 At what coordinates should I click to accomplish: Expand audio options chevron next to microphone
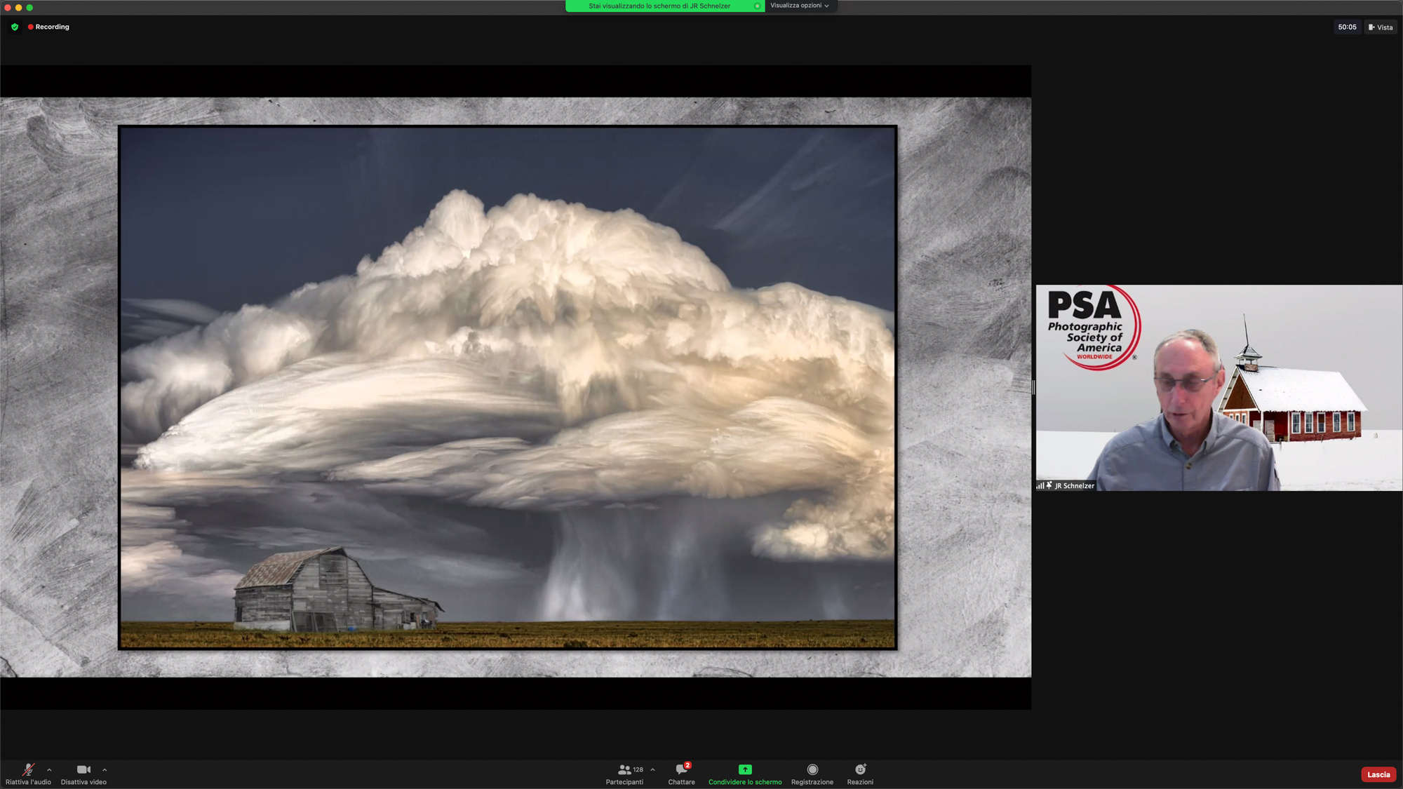pos(49,769)
